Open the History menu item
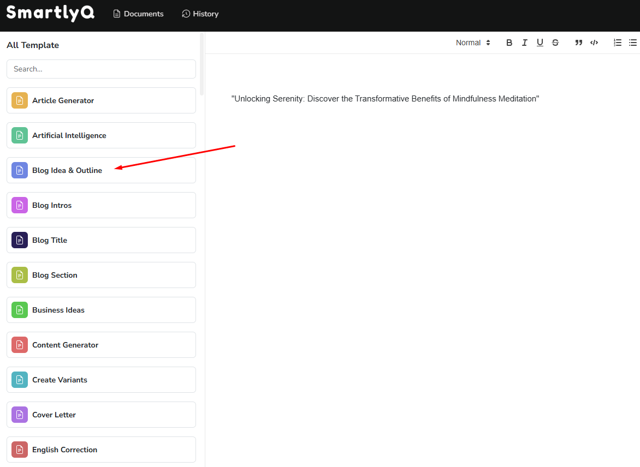This screenshot has width=640, height=467. (200, 14)
